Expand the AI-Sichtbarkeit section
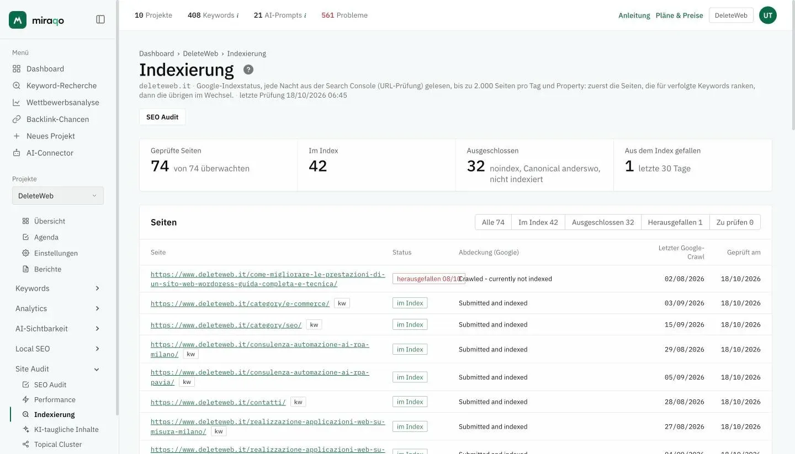 pyautogui.click(x=58, y=329)
